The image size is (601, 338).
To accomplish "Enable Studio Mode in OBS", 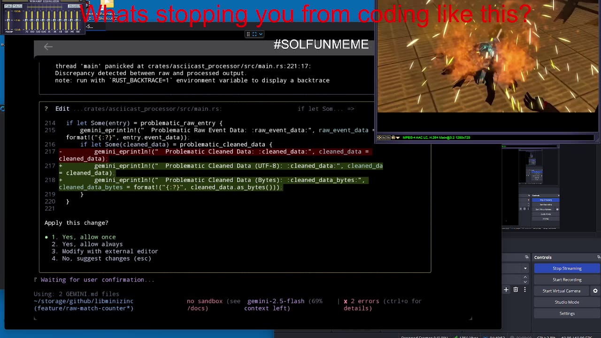I will pyautogui.click(x=567, y=302).
